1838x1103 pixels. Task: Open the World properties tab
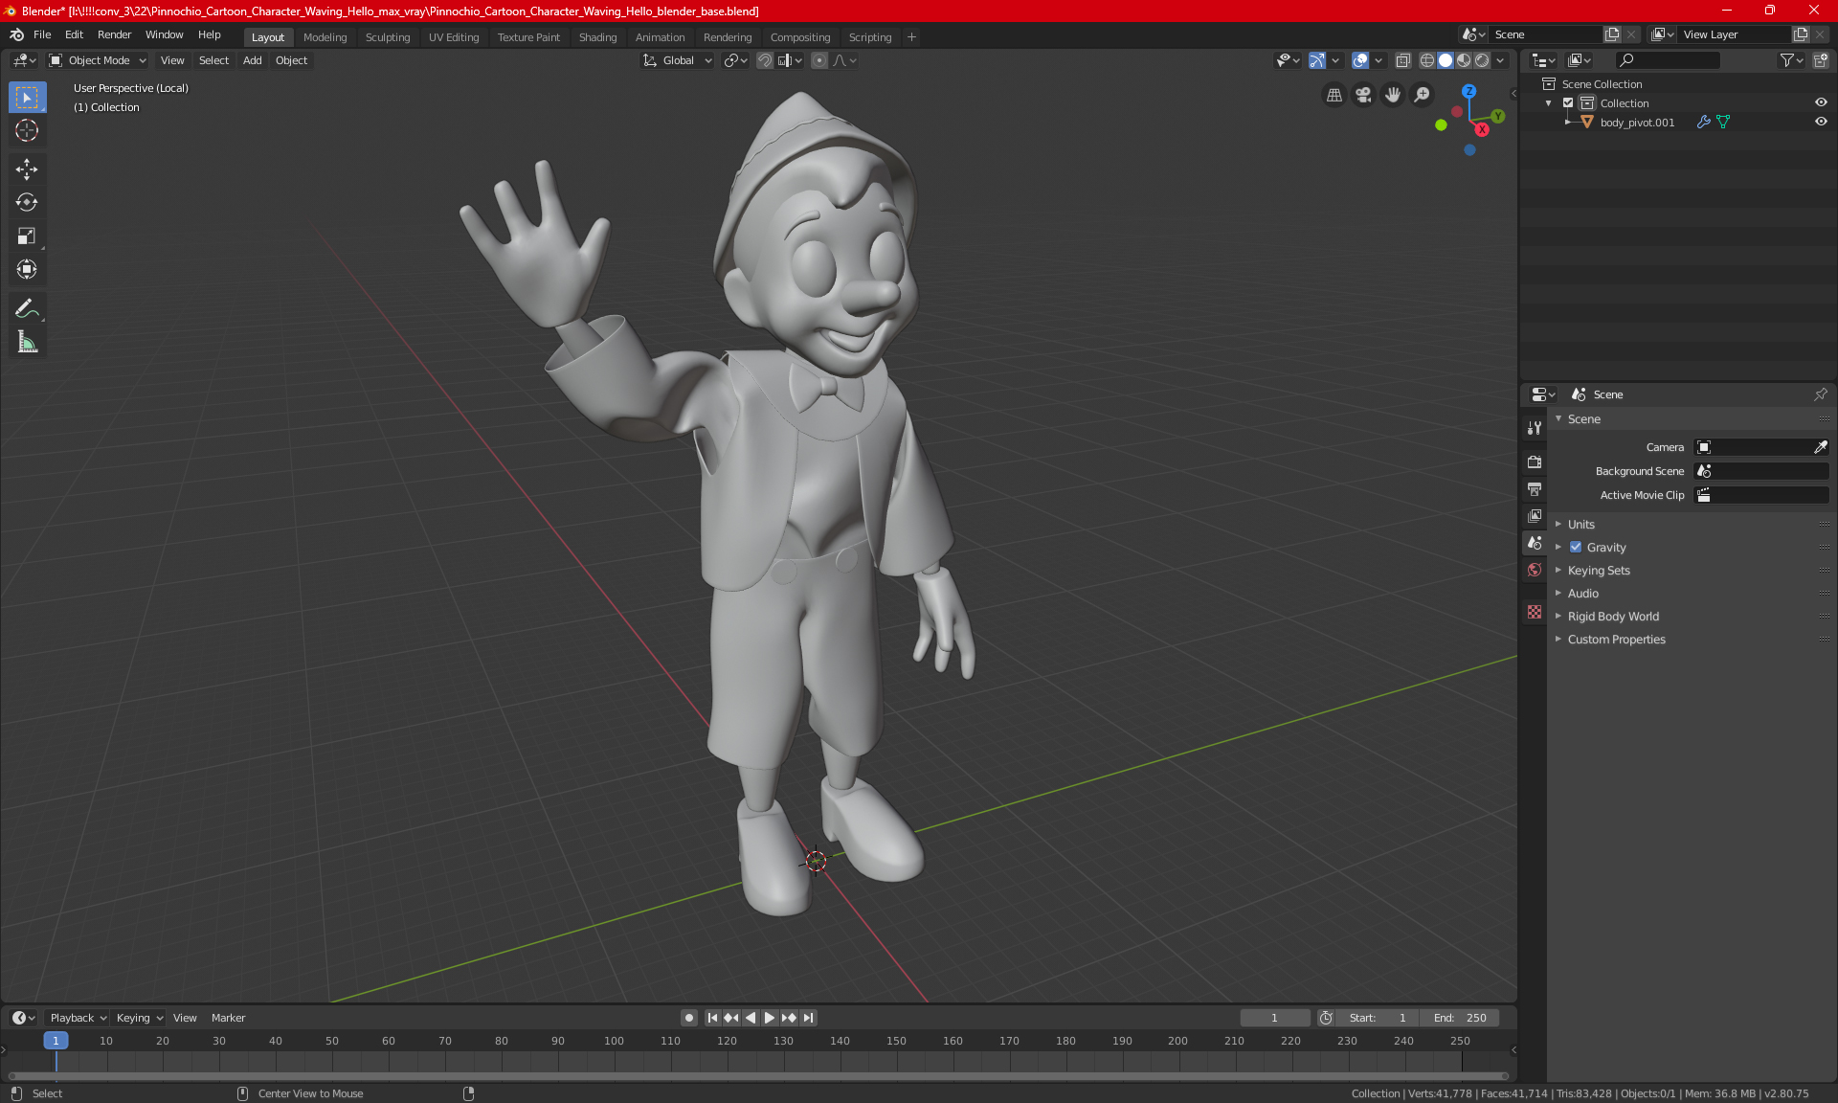(x=1535, y=570)
